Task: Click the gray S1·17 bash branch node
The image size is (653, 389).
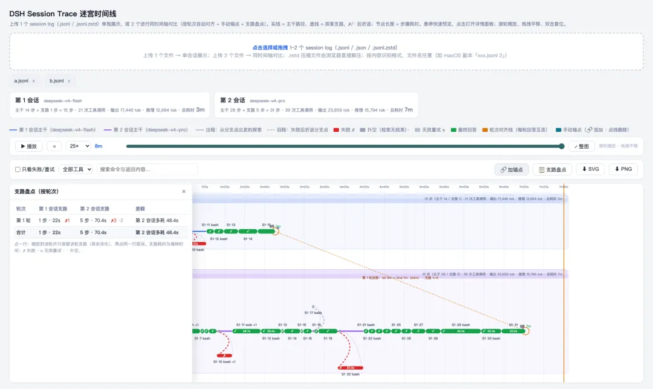Action: (313, 307)
